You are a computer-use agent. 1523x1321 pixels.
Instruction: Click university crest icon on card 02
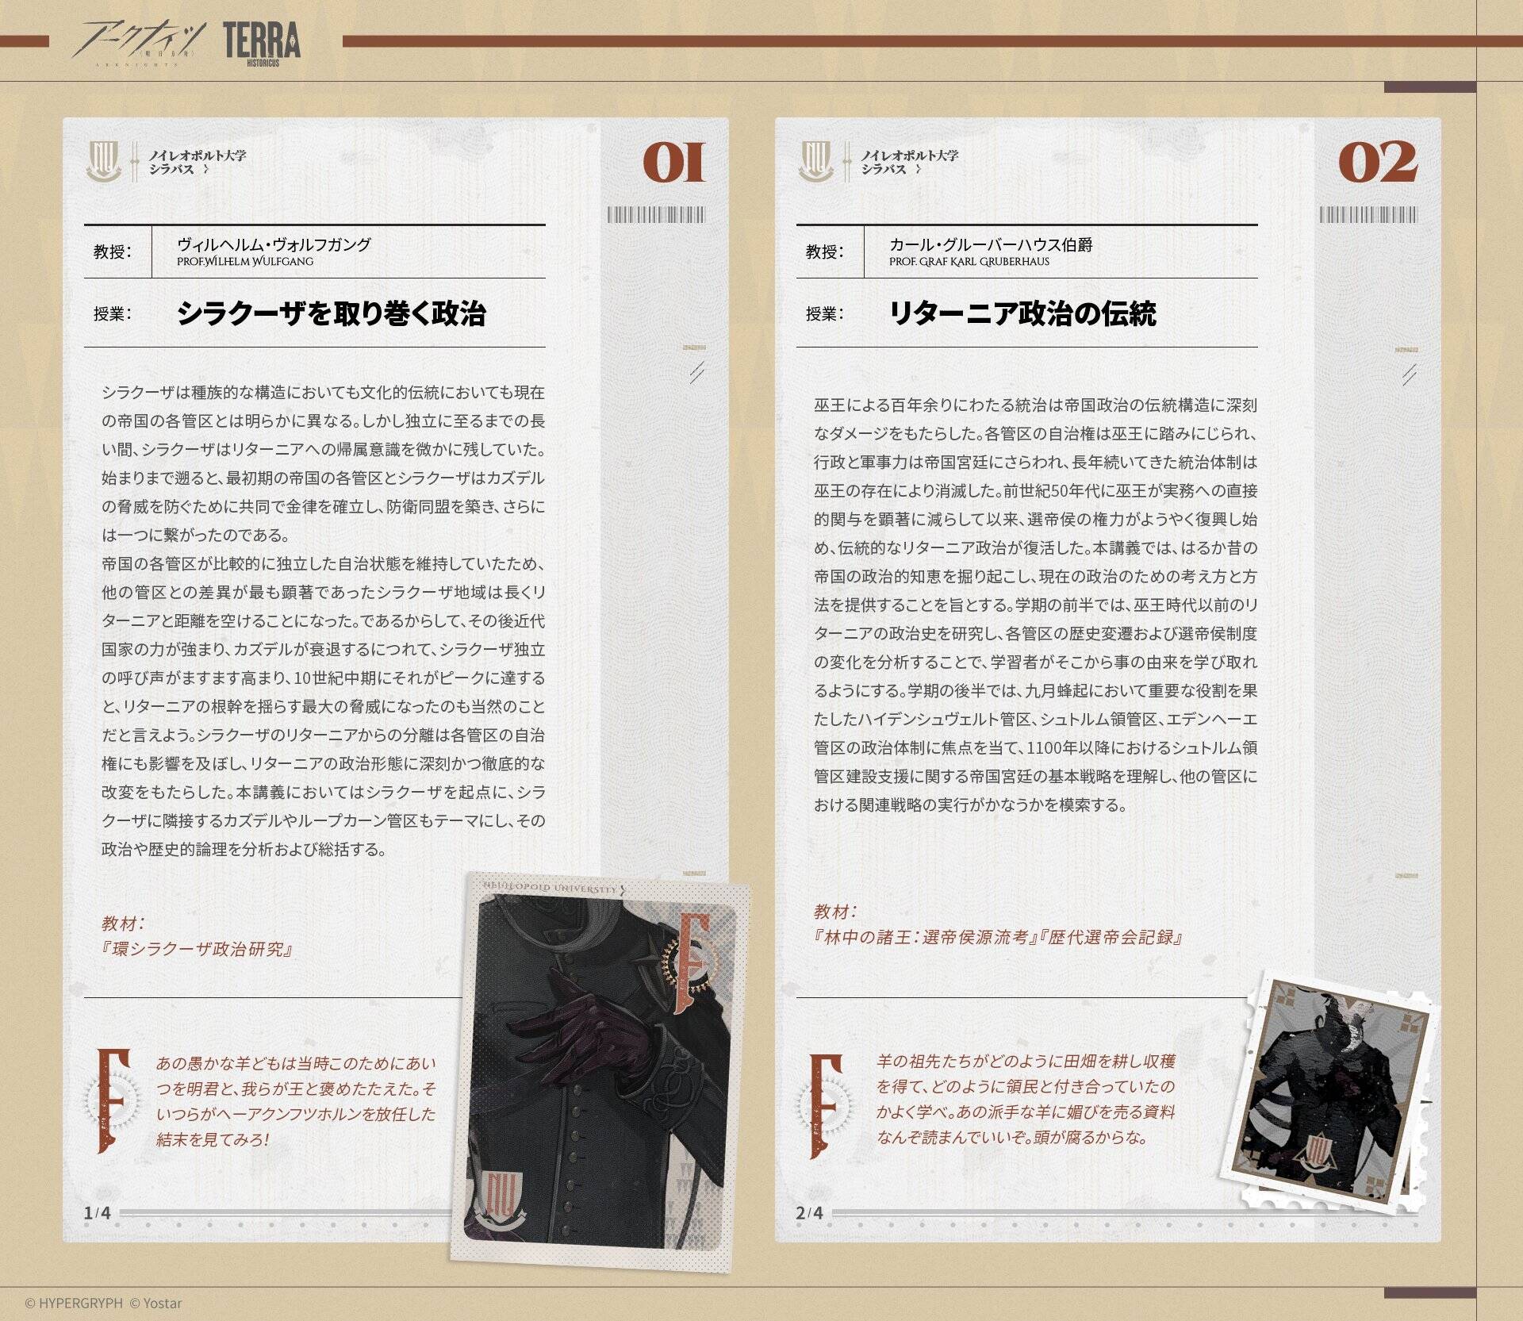816,160
